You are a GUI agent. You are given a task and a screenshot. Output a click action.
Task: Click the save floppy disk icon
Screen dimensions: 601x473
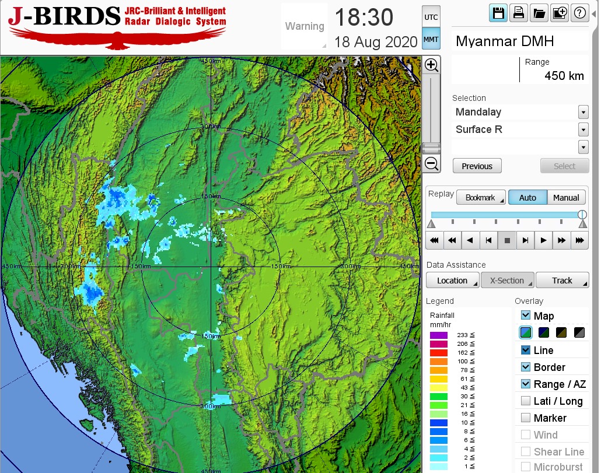coord(498,13)
